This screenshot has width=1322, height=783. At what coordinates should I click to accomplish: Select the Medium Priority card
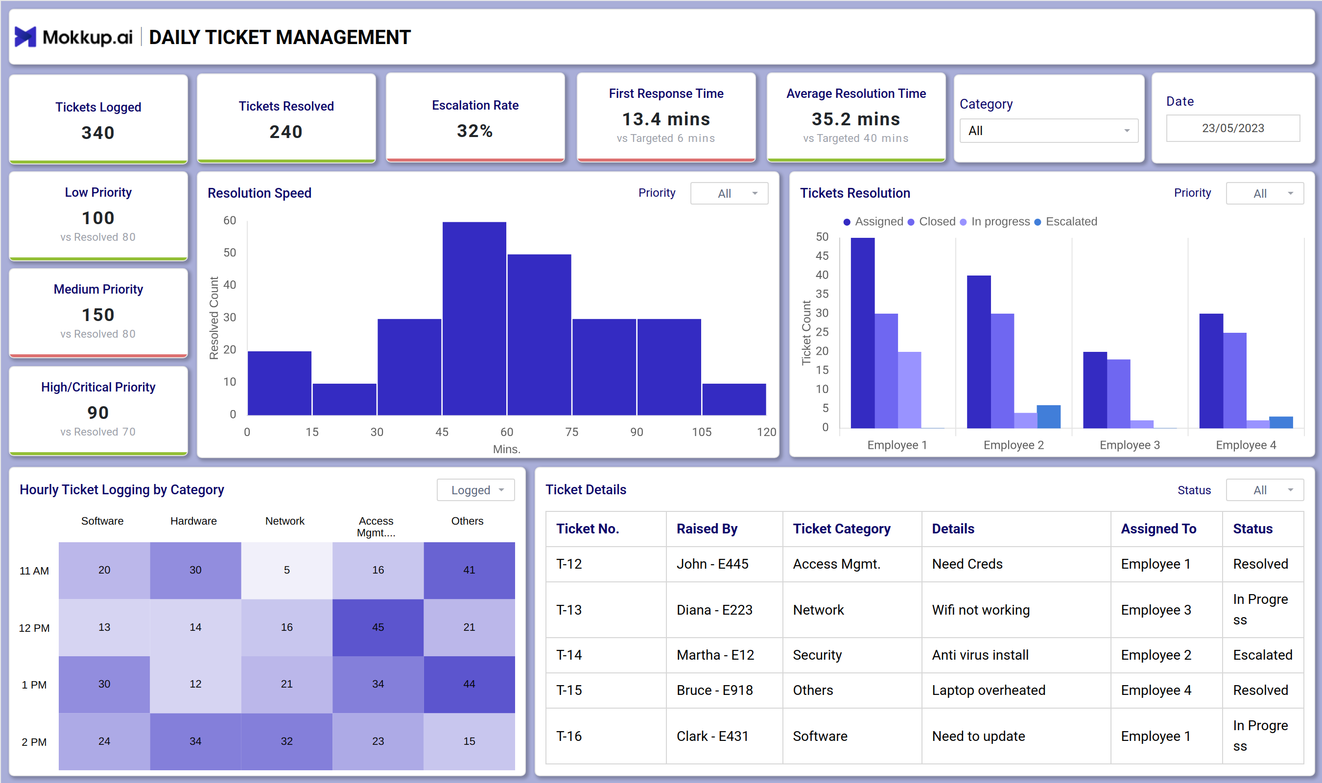pyautogui.click(x=98, y=313)
